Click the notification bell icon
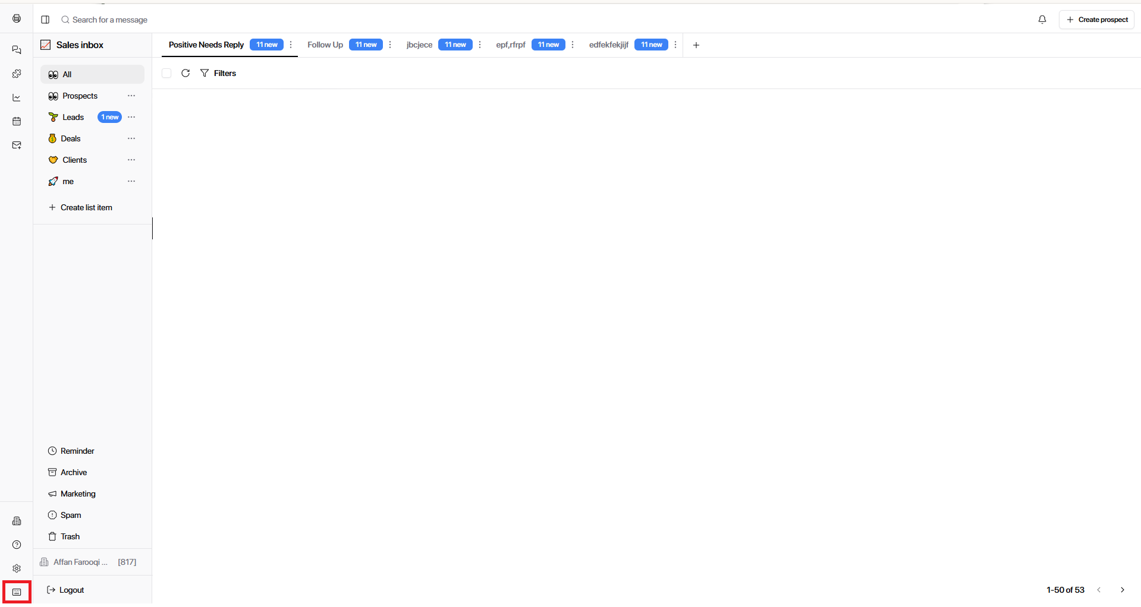This screenshot has height=607, width=1141. pos(1042,20)
